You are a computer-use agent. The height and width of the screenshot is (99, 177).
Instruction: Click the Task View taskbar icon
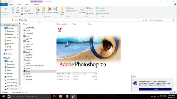(54, 97)
